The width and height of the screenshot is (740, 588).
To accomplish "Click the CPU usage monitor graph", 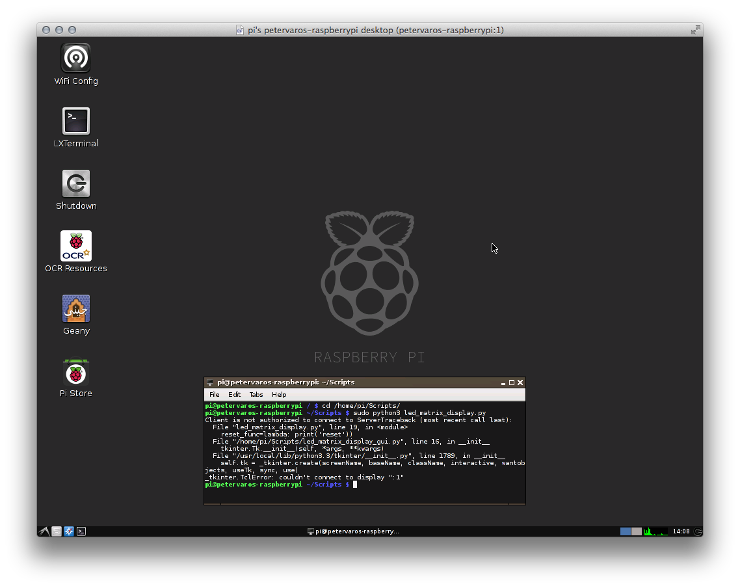I will pyautogui.click(x=656, y=531).
